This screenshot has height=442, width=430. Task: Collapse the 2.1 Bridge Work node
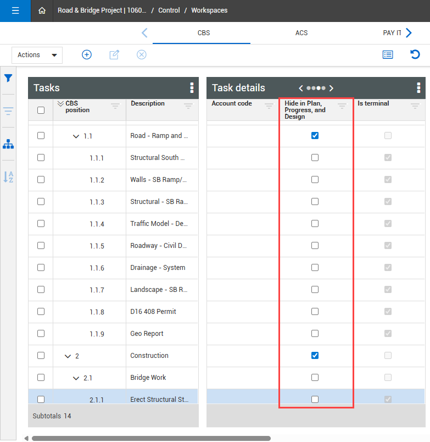[x=76, y=378]
